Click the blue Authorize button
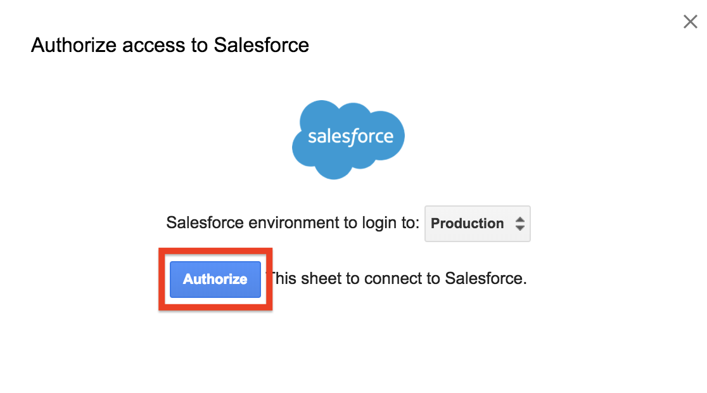Screen dimensions: 707x393 click(x=215, y=280)
